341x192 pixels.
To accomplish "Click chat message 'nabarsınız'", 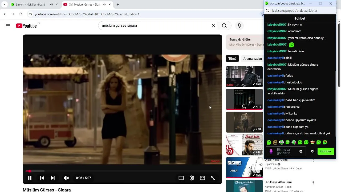I will click(x=292, y=107).
